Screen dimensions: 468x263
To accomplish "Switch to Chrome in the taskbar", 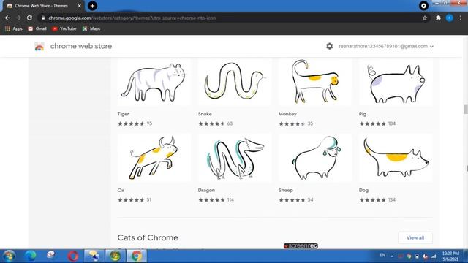I will pyautogui.click(x=137, y=256).
